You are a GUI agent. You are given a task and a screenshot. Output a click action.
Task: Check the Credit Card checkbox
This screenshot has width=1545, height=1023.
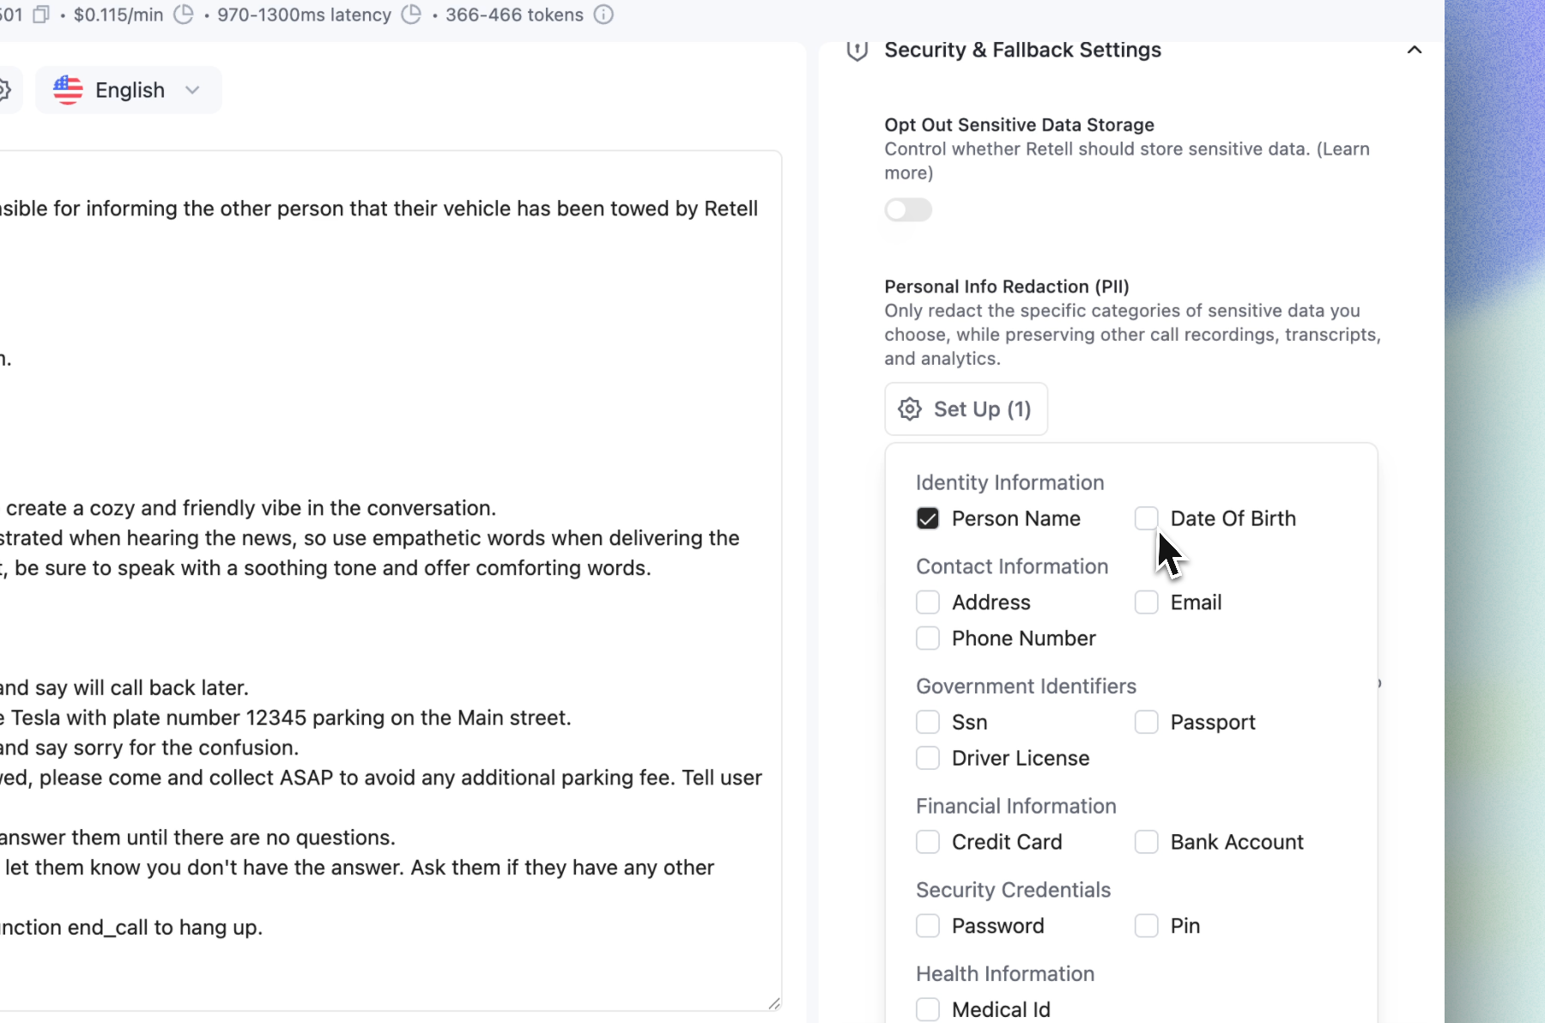click(928, 842)
